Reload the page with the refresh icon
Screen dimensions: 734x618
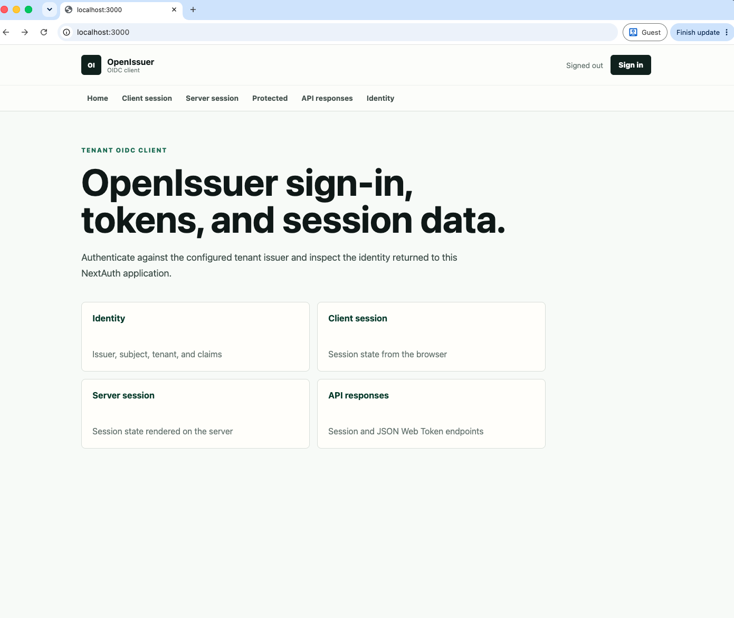(44, 32)
